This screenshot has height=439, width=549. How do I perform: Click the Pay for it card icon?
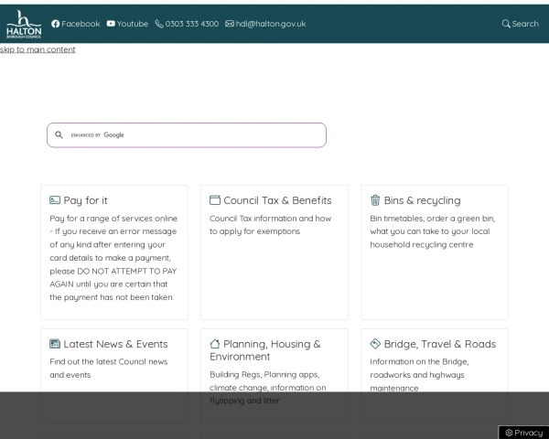55,200
